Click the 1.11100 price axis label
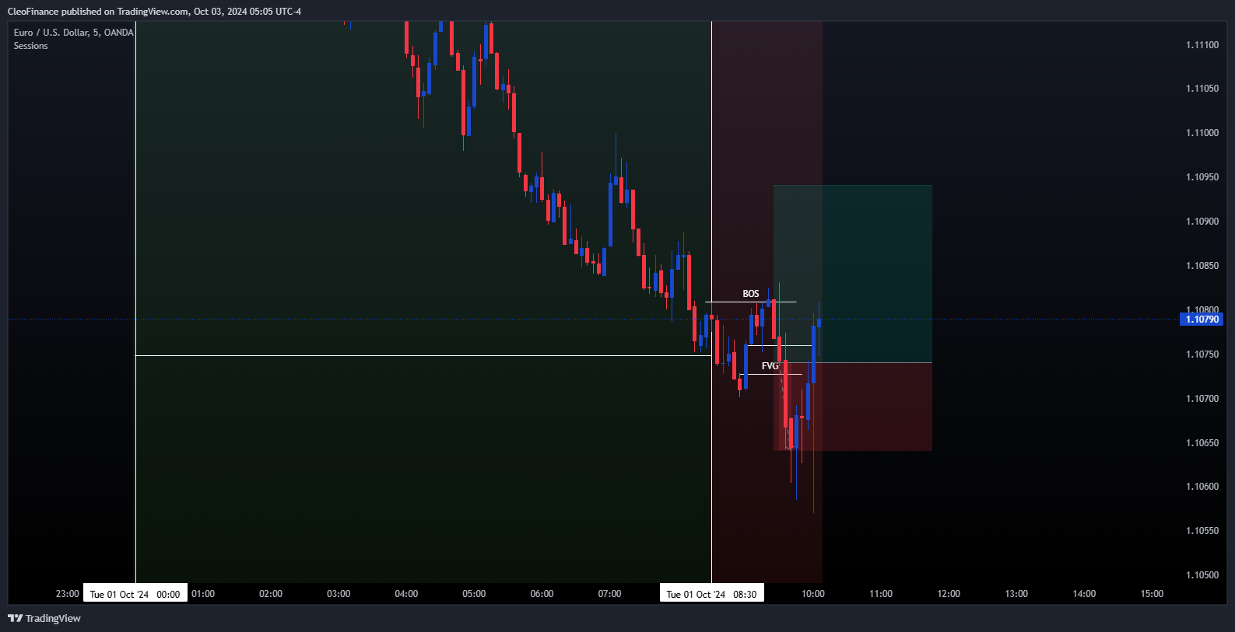Viewport: 1235px width, 632px height. point(1202,45)
